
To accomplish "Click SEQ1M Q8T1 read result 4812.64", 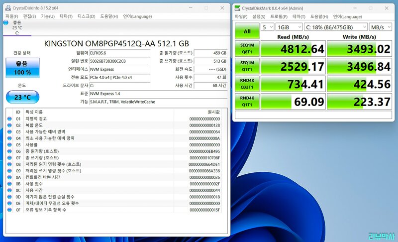I will click(x=293, y=48).
